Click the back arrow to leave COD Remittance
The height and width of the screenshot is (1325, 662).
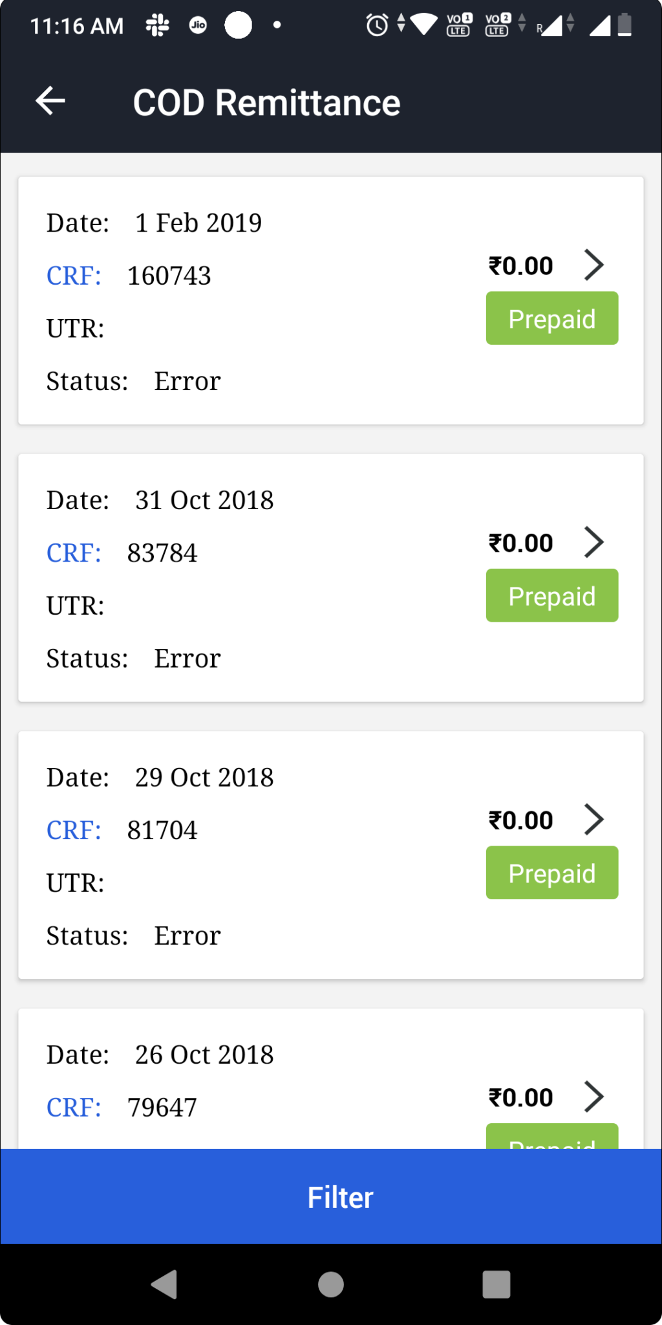50,102
